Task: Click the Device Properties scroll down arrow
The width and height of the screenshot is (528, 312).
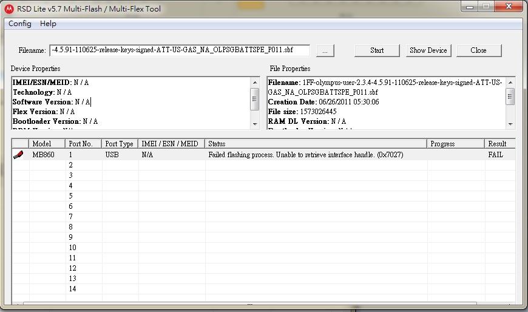Action: [x=255, y=124]
